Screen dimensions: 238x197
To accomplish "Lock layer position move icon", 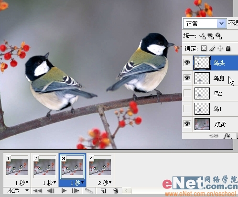I will 220,48.
